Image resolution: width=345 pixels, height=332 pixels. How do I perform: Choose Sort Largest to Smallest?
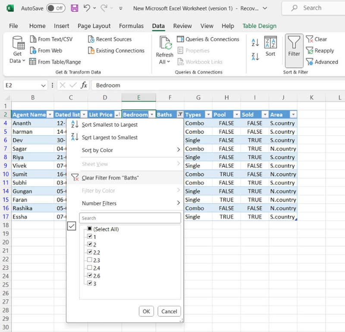[x=125, y=137]
